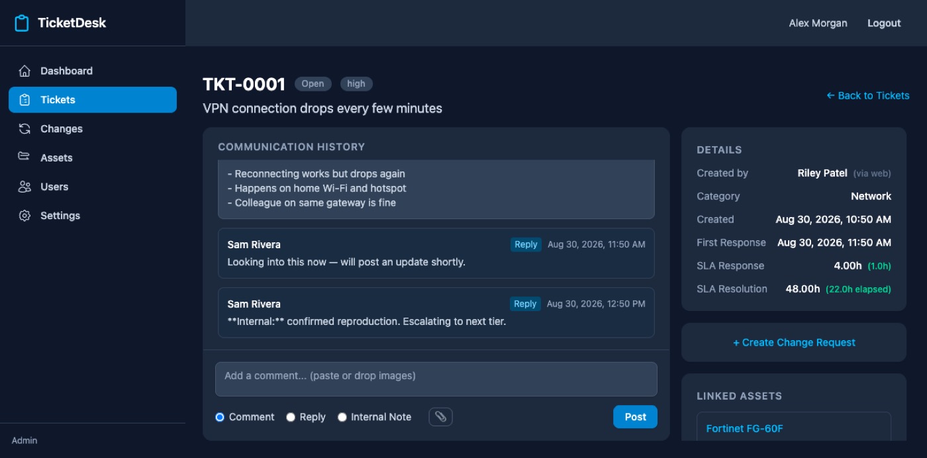Click the COMMUNICATION HISTORY heading

click(x=291, y=147)
